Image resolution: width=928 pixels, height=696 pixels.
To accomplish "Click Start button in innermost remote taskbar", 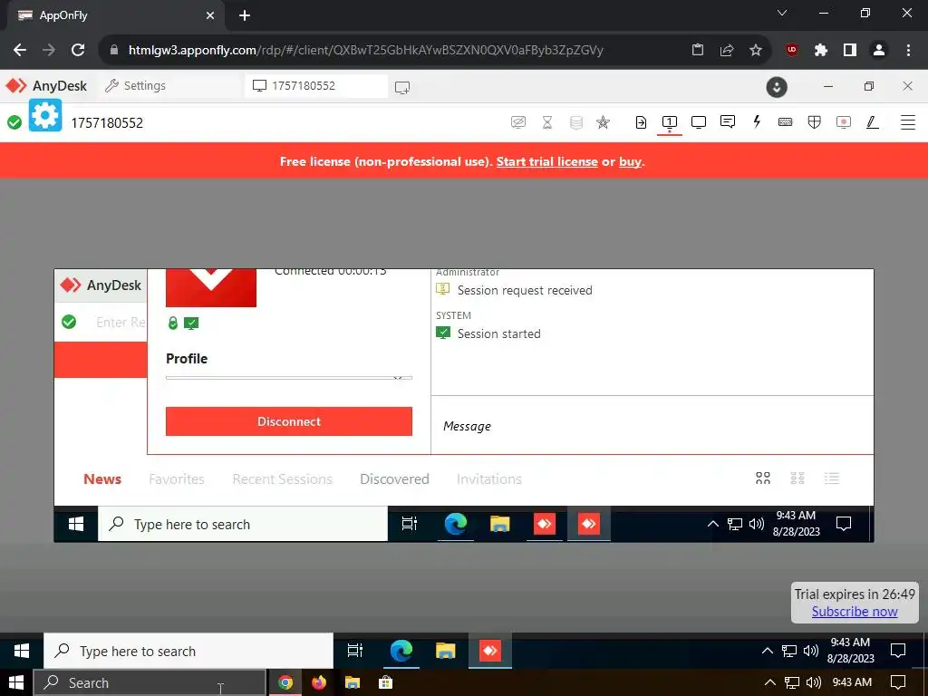I will click(x=76, y=524).
